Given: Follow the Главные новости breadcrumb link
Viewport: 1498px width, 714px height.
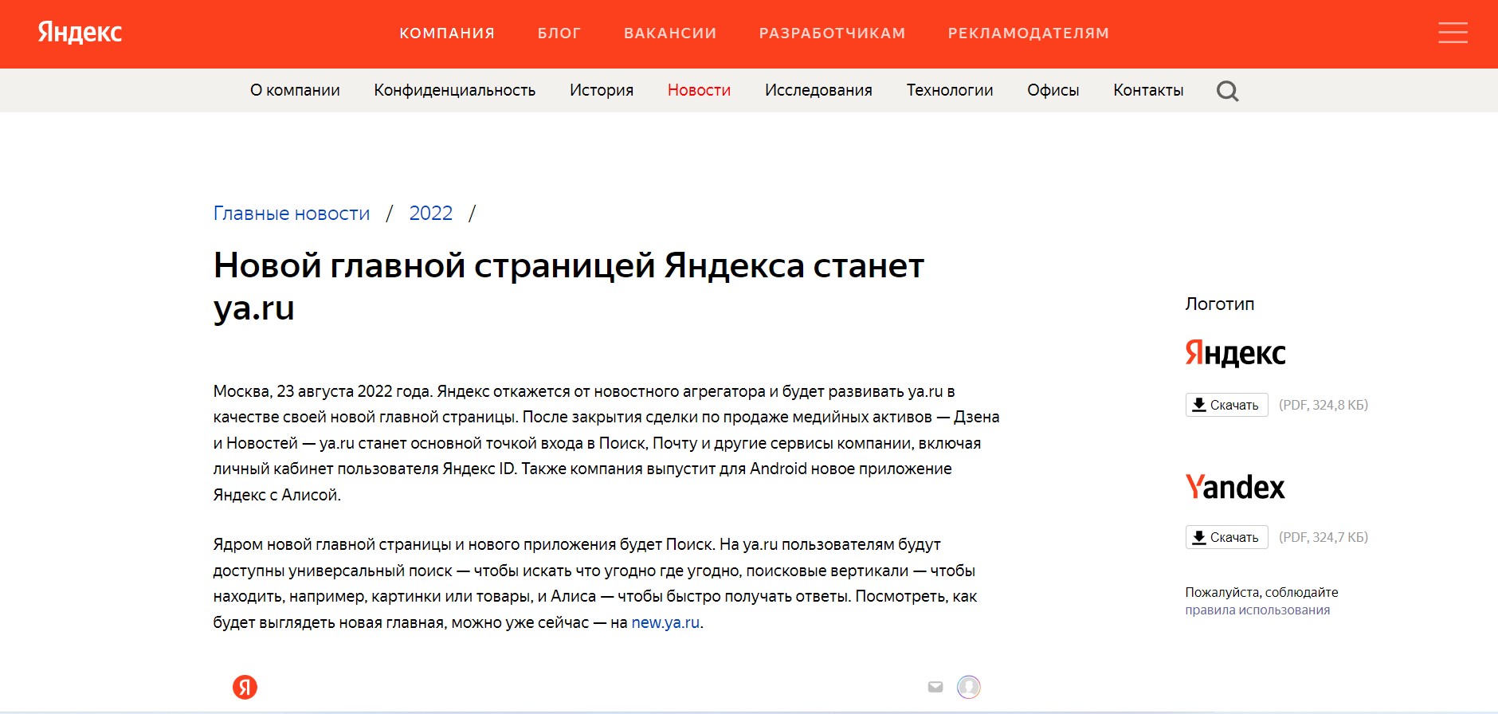Looking at the screenshot, I should pos(292,214).
